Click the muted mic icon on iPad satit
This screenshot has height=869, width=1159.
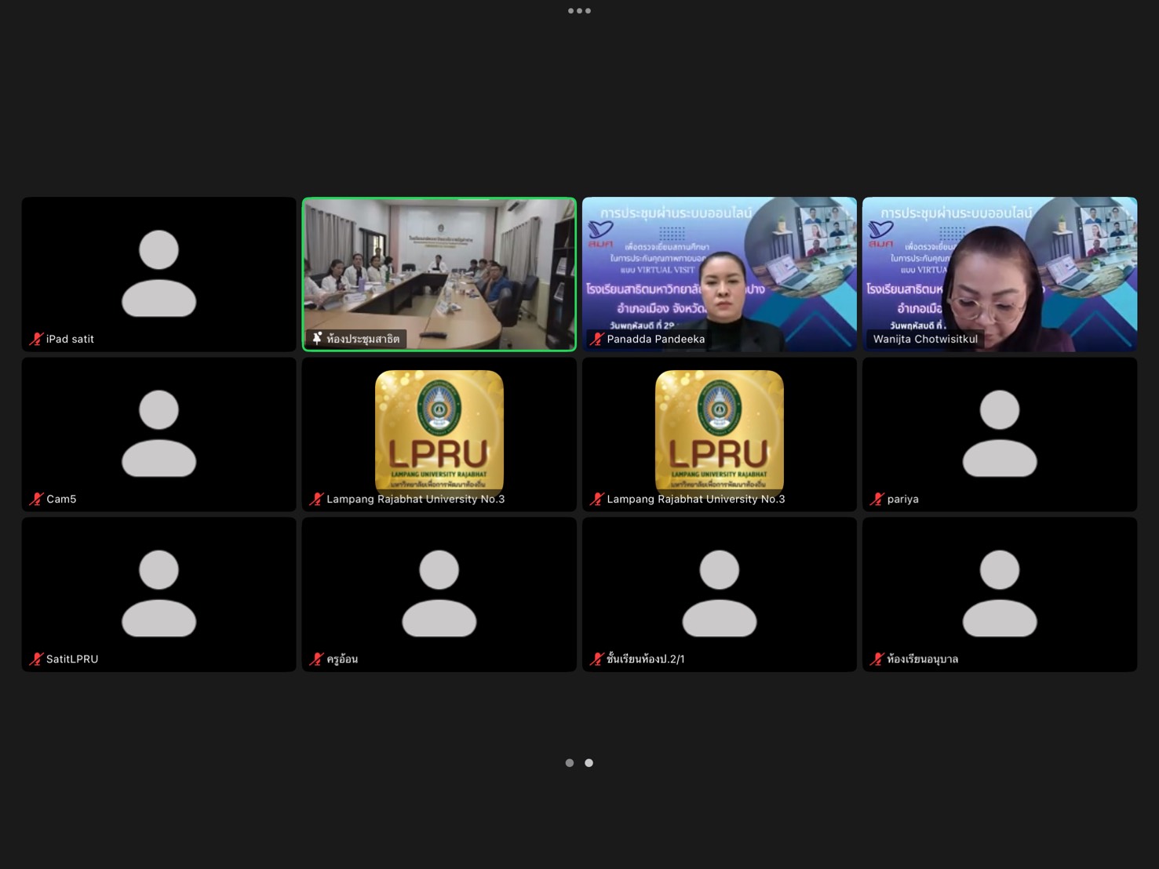[x=36, y=339]
